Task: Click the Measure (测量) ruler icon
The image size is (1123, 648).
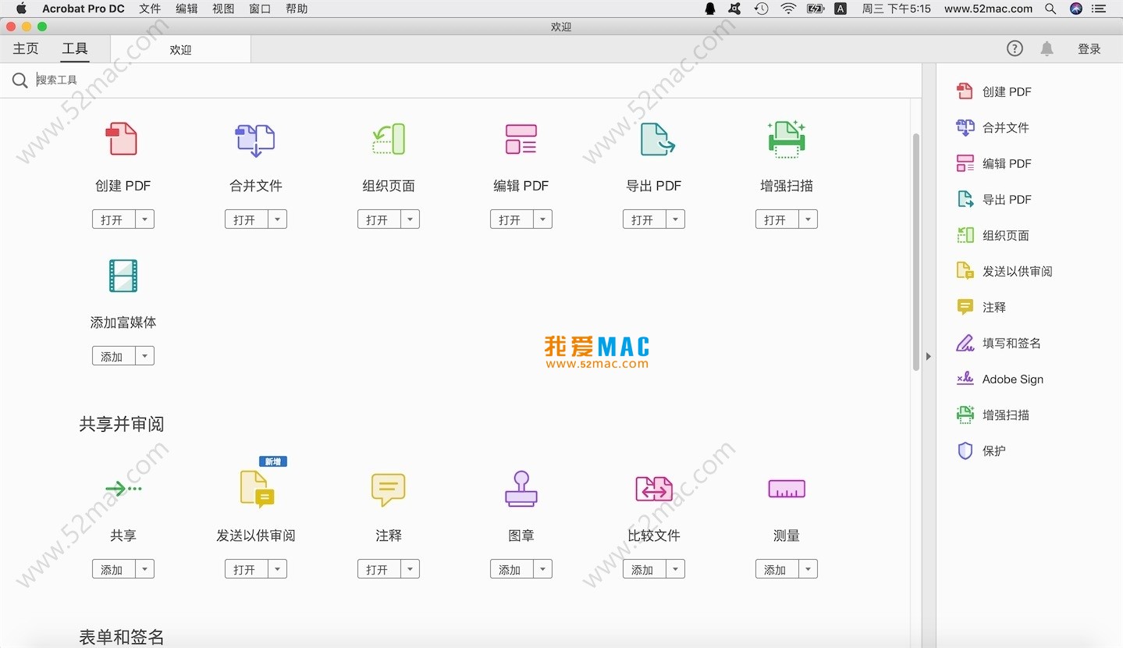Action: coord(787,489)
